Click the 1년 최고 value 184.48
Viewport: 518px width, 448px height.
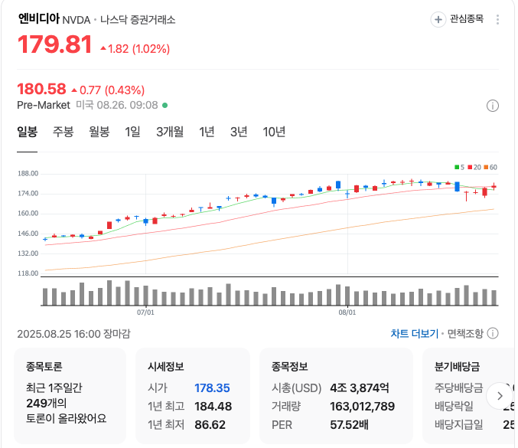pyautogui.click(x=213, y=407)
